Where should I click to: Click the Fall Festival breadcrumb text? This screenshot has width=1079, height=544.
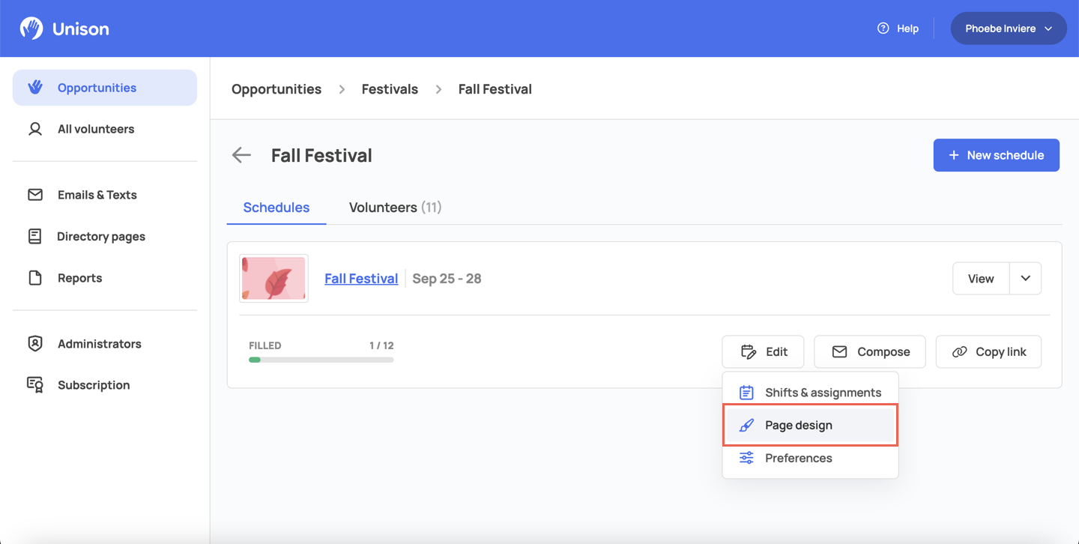pyautogui.click(x=495, y=89)
